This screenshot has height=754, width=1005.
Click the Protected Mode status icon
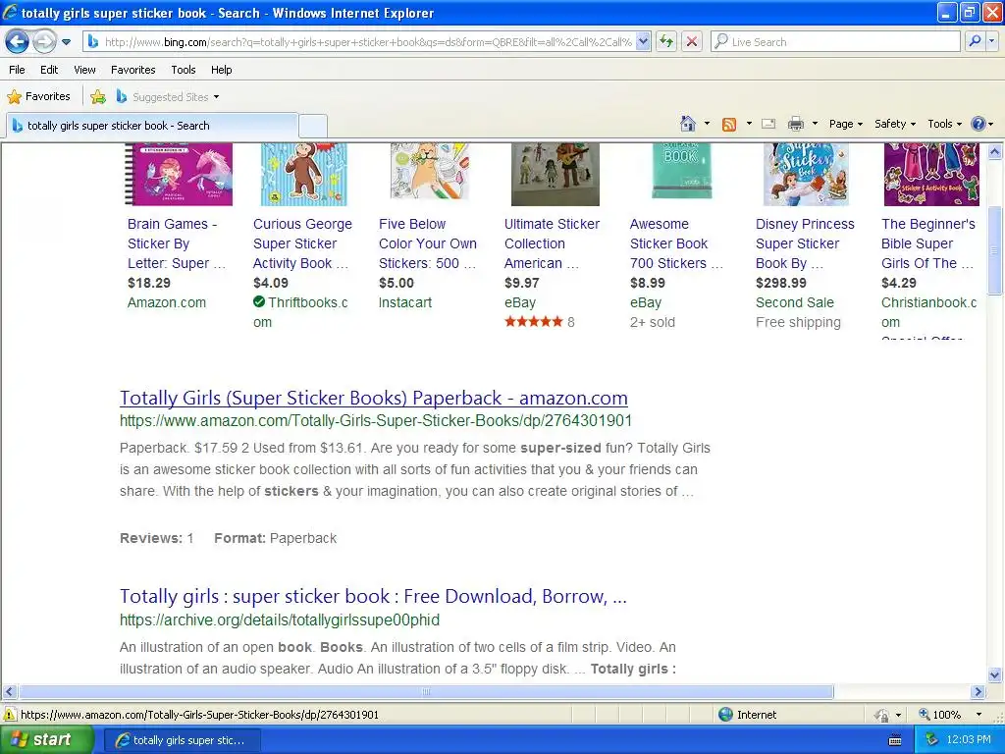tap(882, 715)
